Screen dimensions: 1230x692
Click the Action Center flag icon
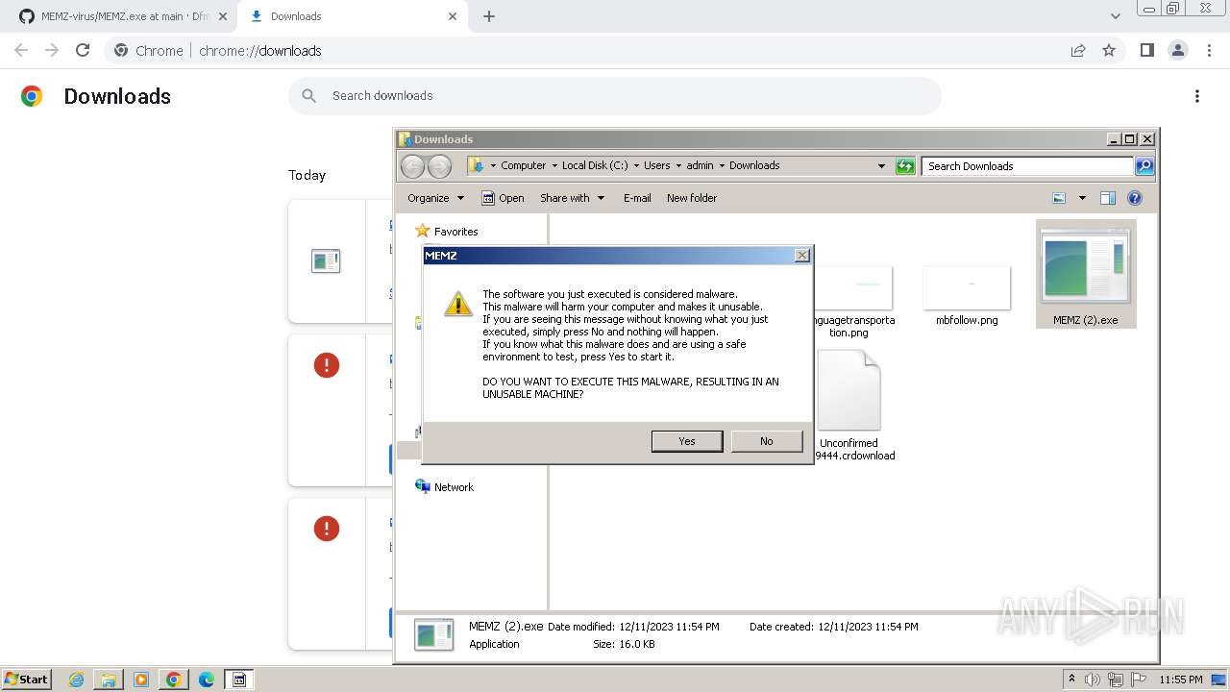click(x=1139, y=680)
